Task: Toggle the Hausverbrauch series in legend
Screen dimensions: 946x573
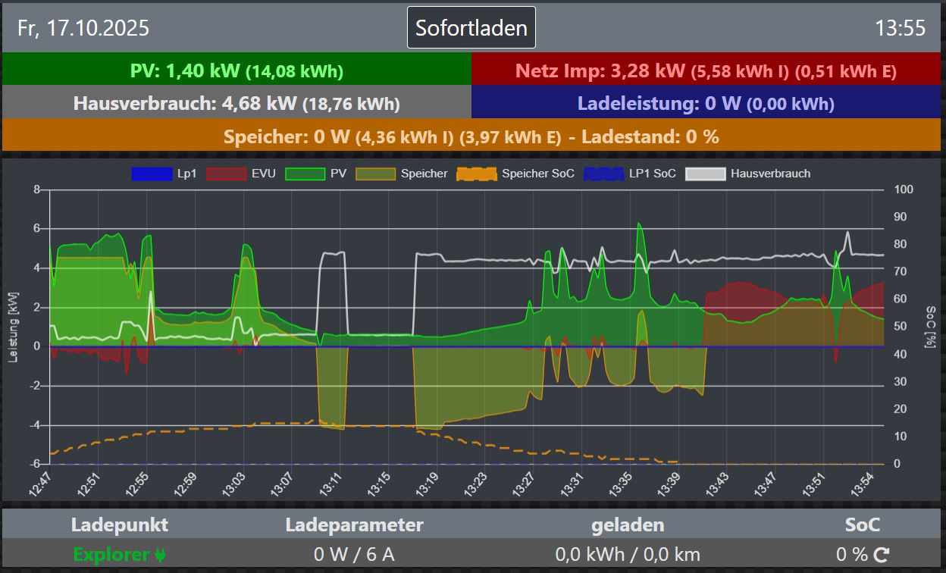Action: point(748,174)
